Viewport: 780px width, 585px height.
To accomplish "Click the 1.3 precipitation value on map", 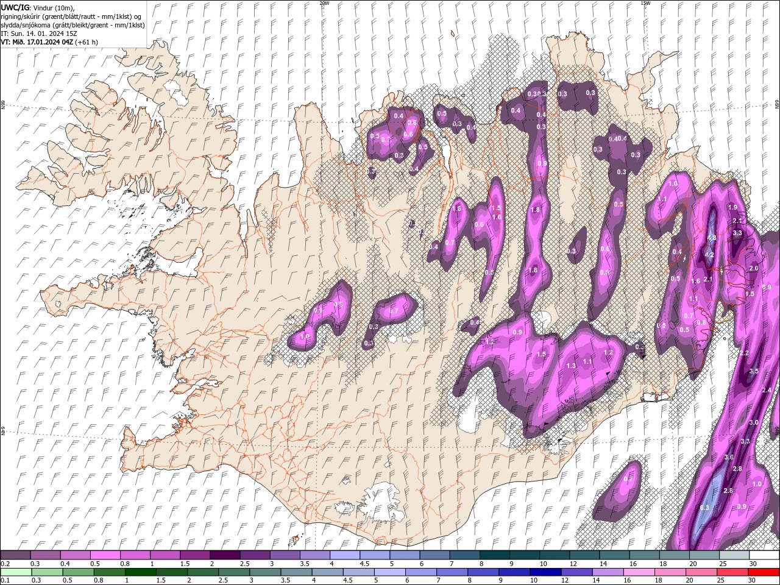I will click(572, 366).
